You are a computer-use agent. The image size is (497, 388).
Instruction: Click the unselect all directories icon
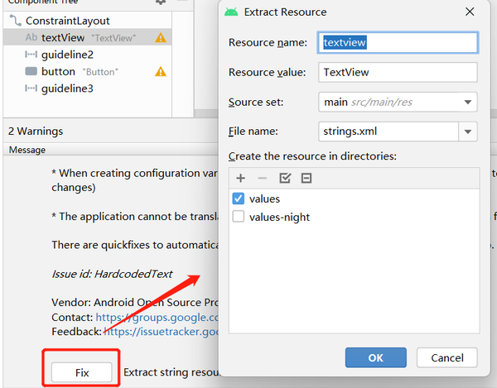306,178
